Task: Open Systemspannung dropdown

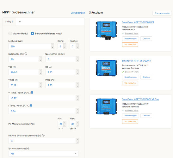Action: click(43, 154)
